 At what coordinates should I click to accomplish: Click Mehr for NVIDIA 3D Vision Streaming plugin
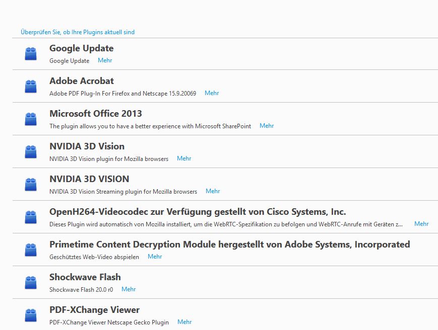pos(213,191)
